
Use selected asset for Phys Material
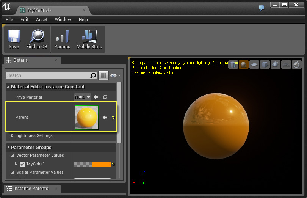coord(96,97)
